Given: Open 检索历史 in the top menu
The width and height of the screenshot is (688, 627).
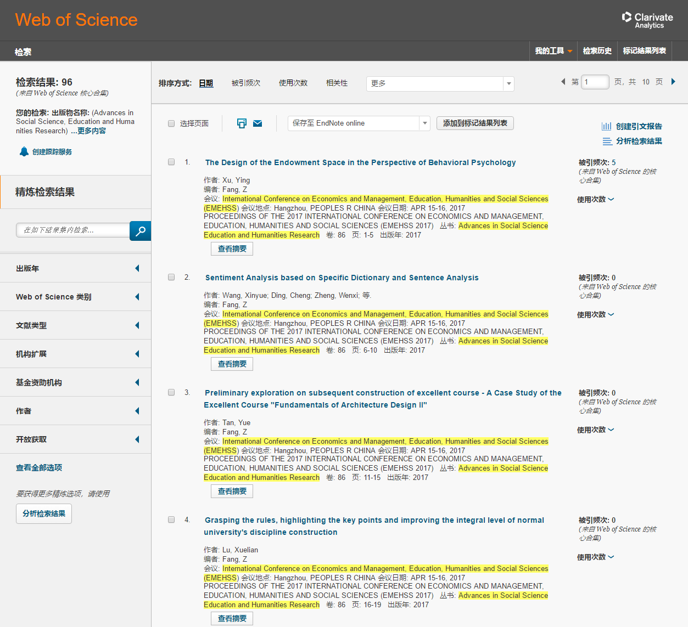Looking at the screenshot, I should 597,51.
